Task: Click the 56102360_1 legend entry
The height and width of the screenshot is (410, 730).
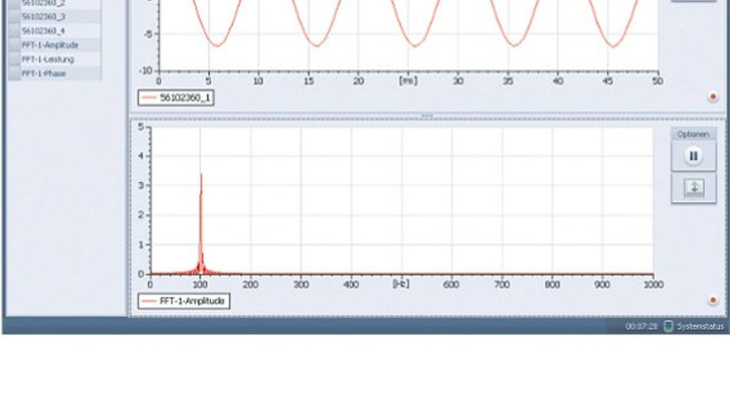Action: click(176, 98)
